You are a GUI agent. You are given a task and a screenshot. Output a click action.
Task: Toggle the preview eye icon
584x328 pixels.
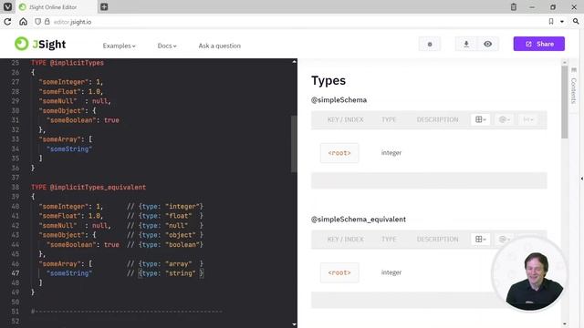coord(487,45)
